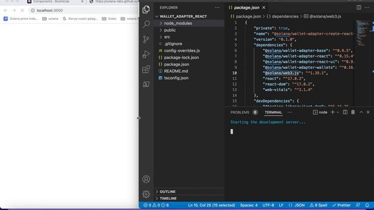Stop loading the browser page
Viewport: 374px width, 210px height.
22,10
